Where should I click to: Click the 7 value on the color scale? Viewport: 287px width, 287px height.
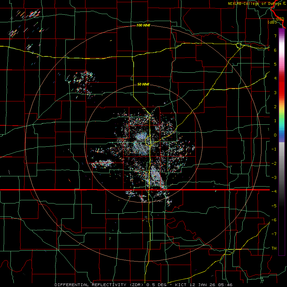point(275,36)
